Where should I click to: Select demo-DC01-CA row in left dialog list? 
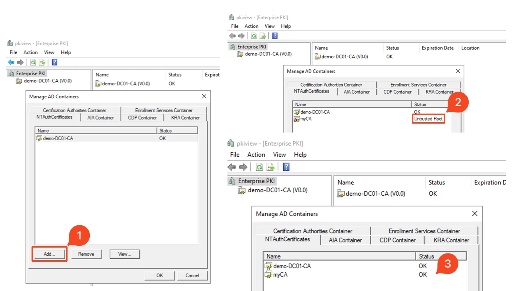117,138
